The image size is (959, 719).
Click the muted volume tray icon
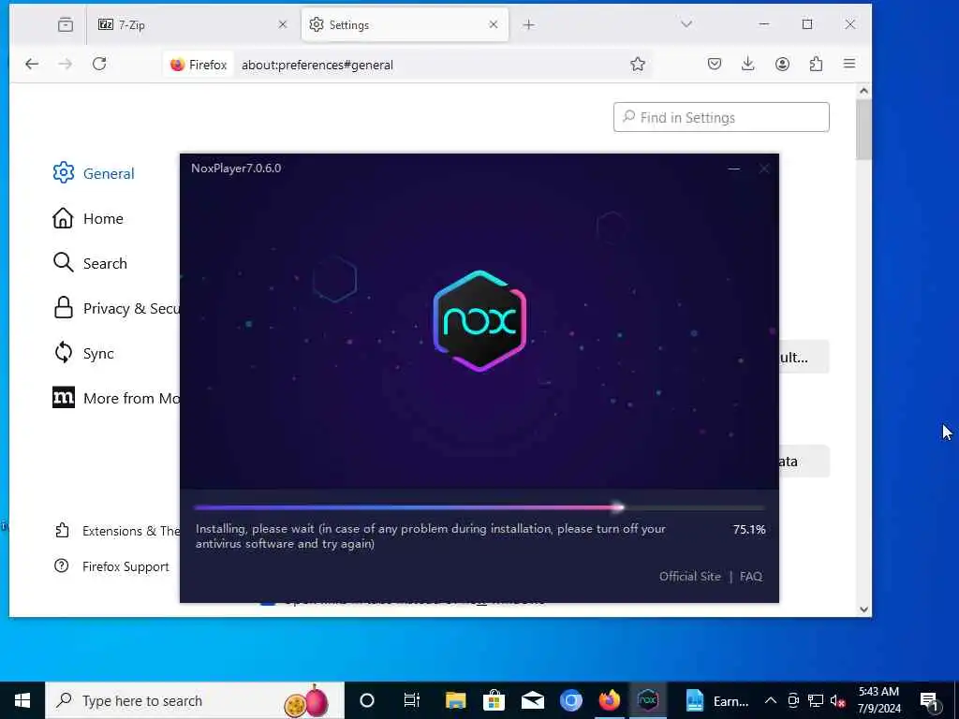[x=838, y=700]
